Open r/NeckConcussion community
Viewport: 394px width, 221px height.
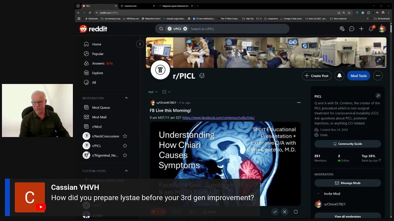pyautogui.click(x=105, y=136)
